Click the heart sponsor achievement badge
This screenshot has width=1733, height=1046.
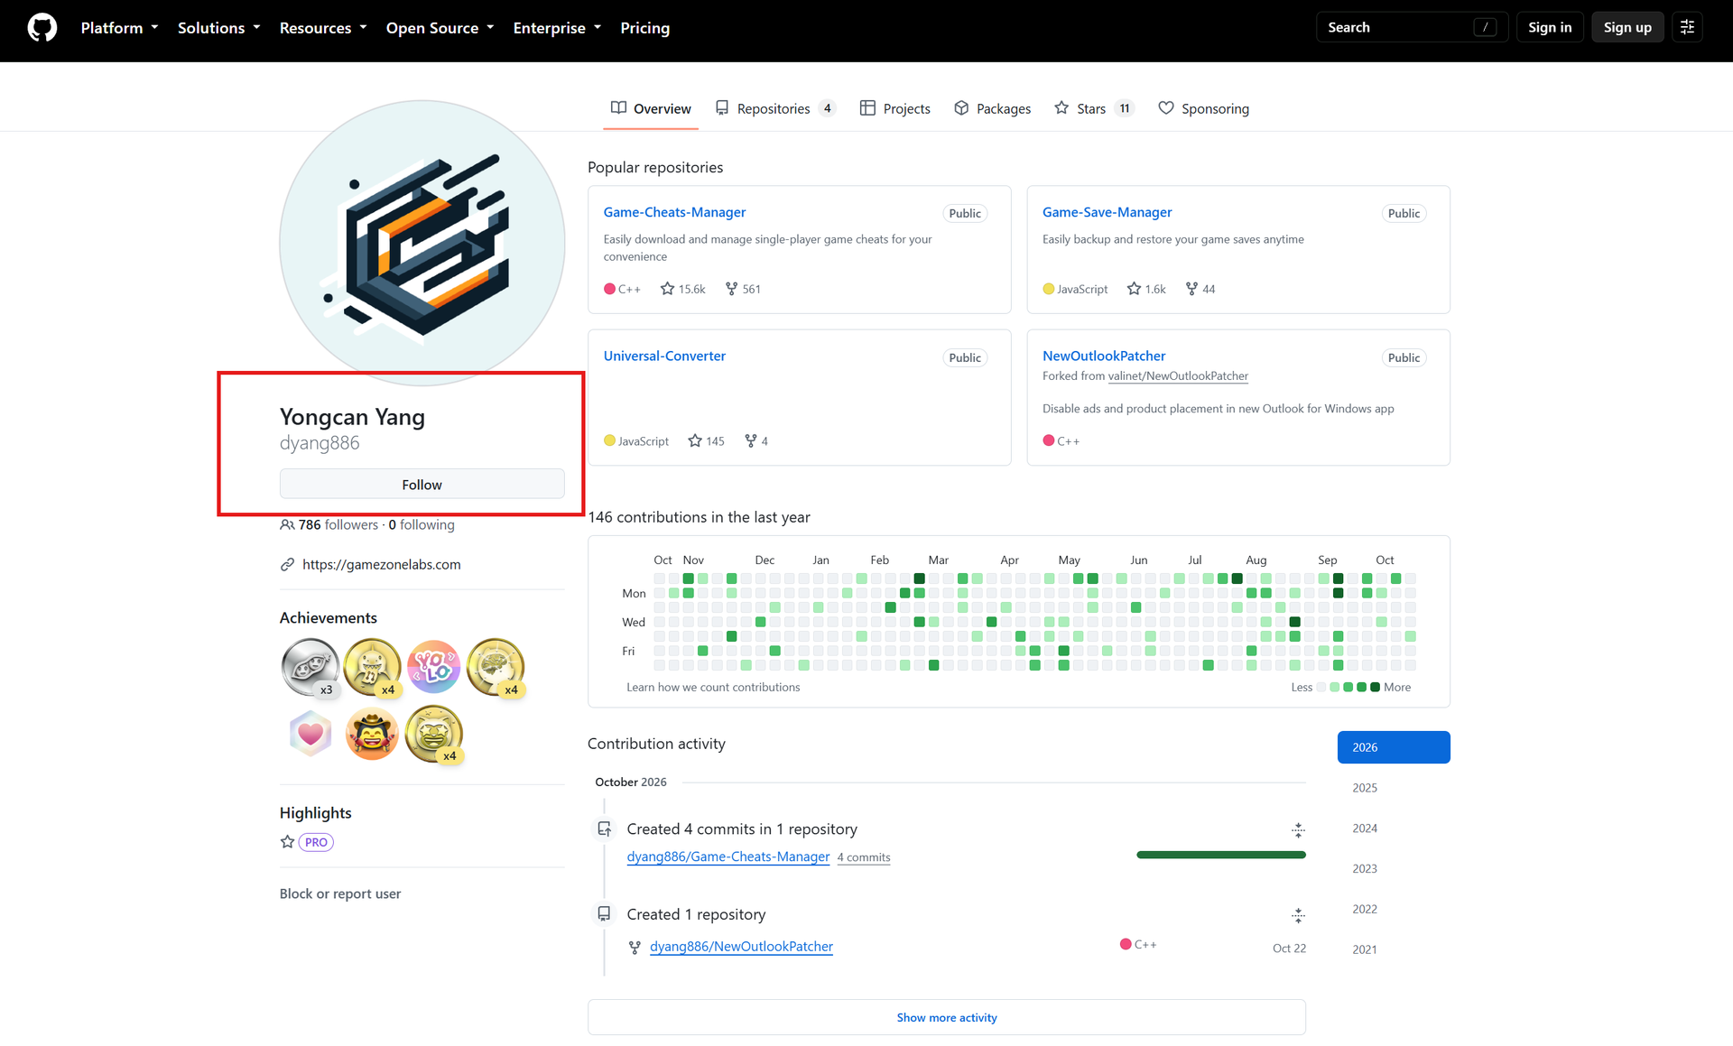pyautogui.click(x=310, y=734)
